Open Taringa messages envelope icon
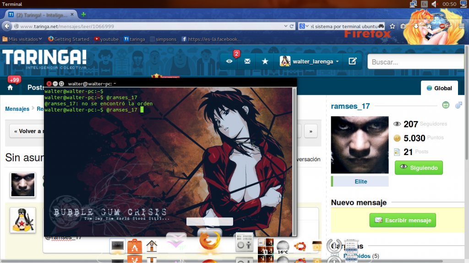This screenshot has height=263, width=469. pyautogui.click(x=247, y=61)
